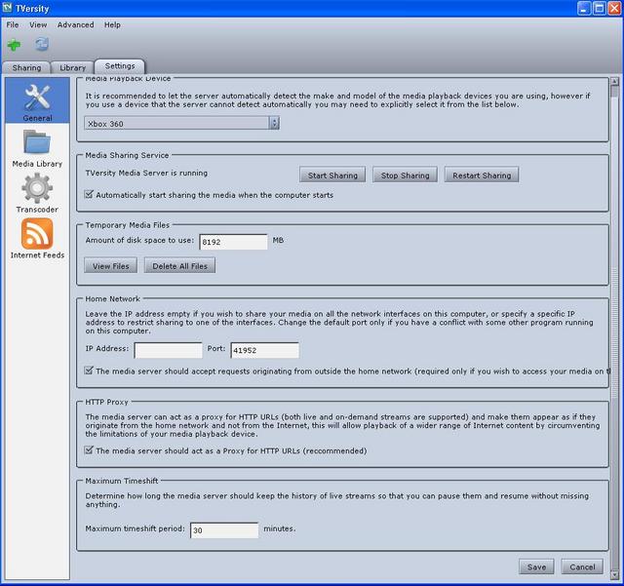
Task: Open the Media Library settings section
Action: pyautogui.click(x=37, y=148)
